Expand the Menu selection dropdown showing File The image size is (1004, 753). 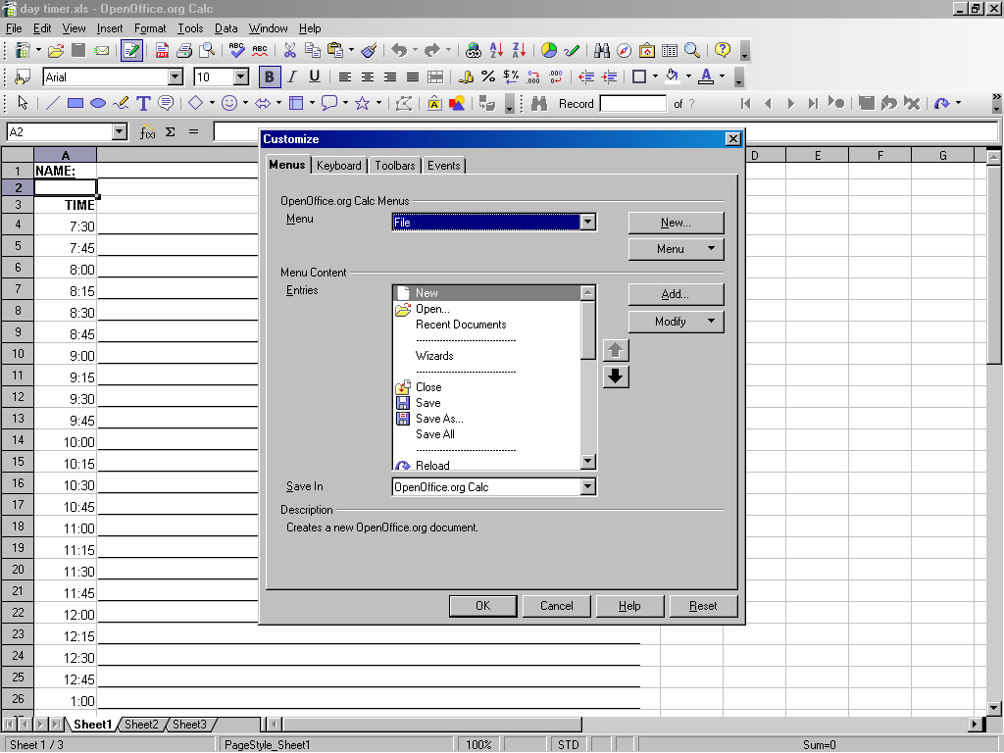click(x=587, y=223)
